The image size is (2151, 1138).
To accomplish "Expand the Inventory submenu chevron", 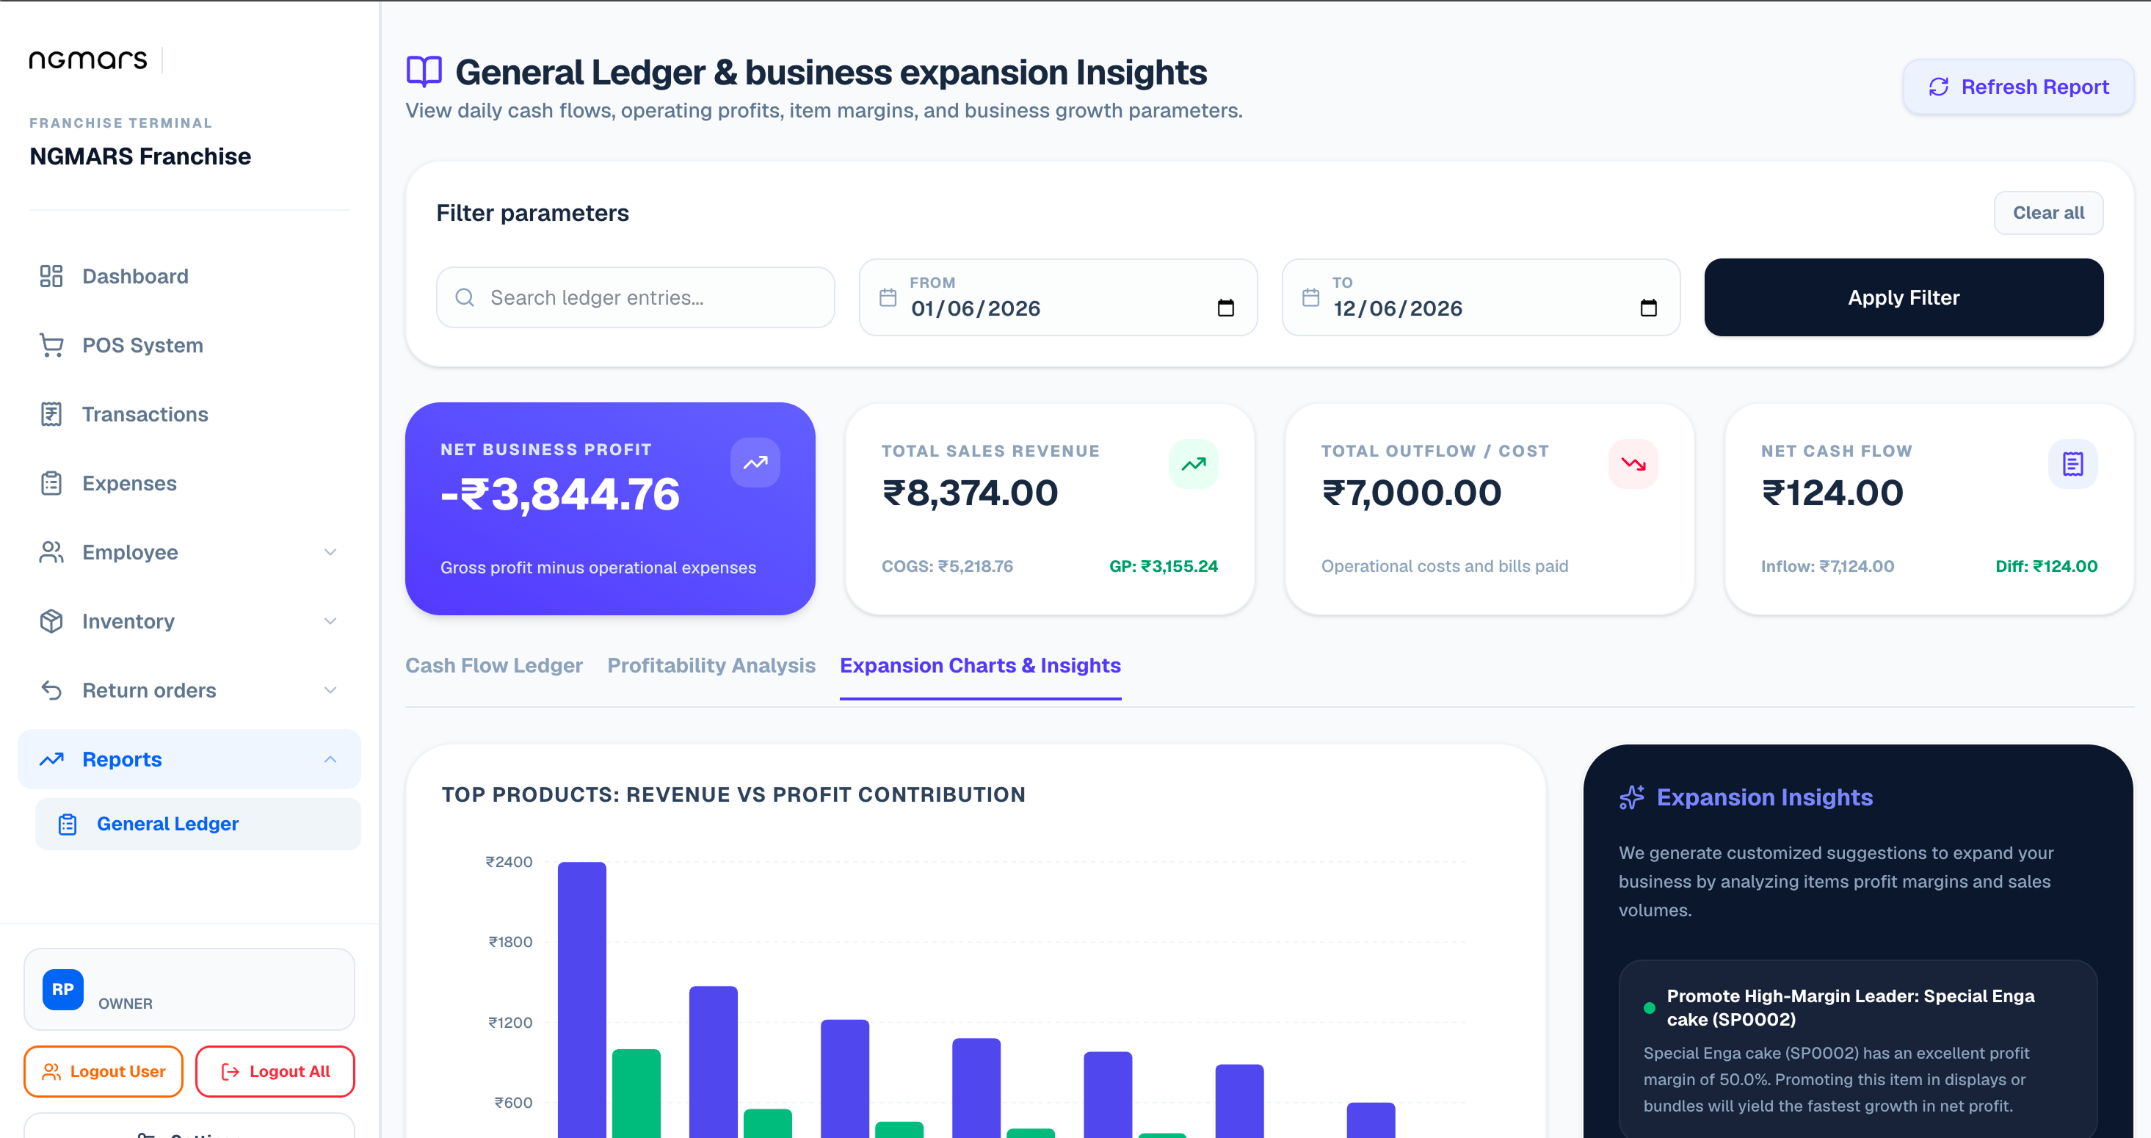I will (x=330, y=621).
